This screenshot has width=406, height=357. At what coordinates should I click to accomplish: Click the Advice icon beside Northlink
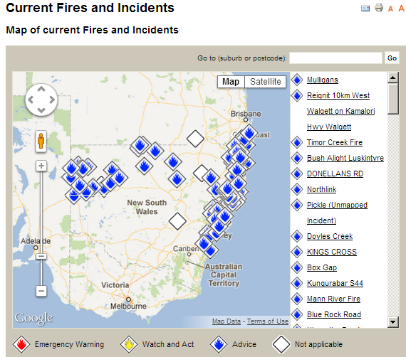297,189
